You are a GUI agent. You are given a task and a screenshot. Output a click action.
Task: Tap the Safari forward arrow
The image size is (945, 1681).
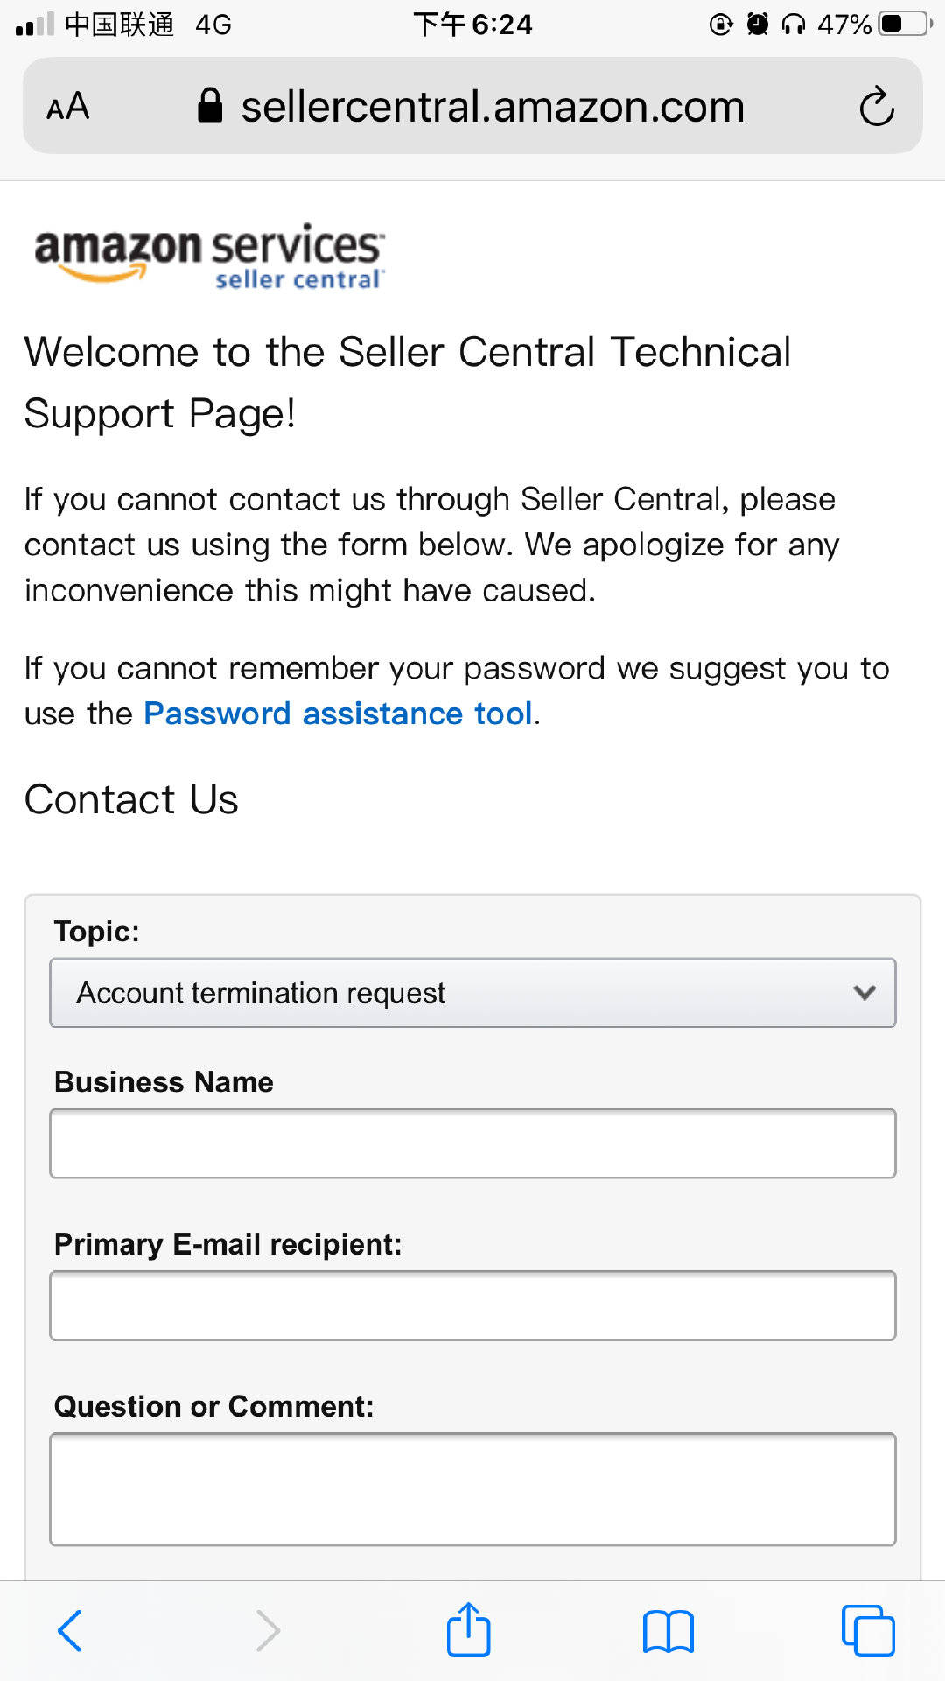[268, 1630]
